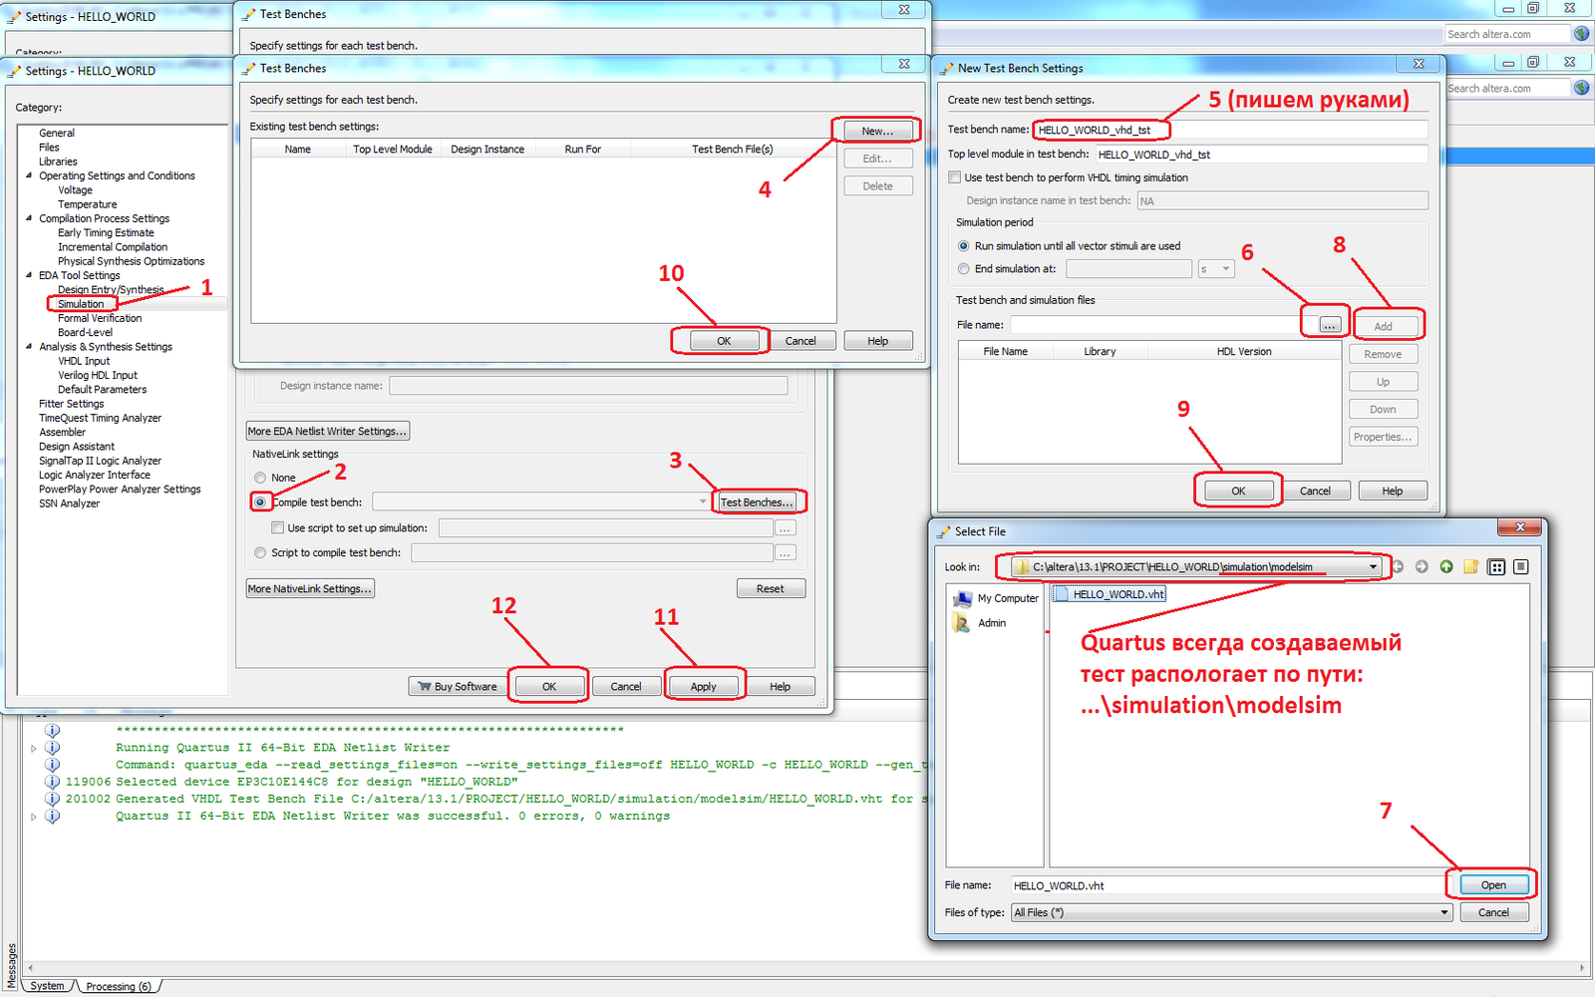Click OK at bottom of Settings dialog
The height and width of the screenshot is (997, 1595).
(549, 687)
